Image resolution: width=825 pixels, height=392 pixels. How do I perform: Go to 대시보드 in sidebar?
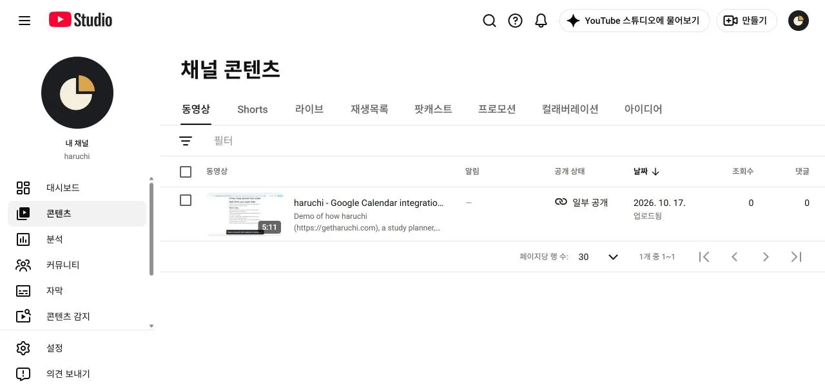(x=77, y=188)
